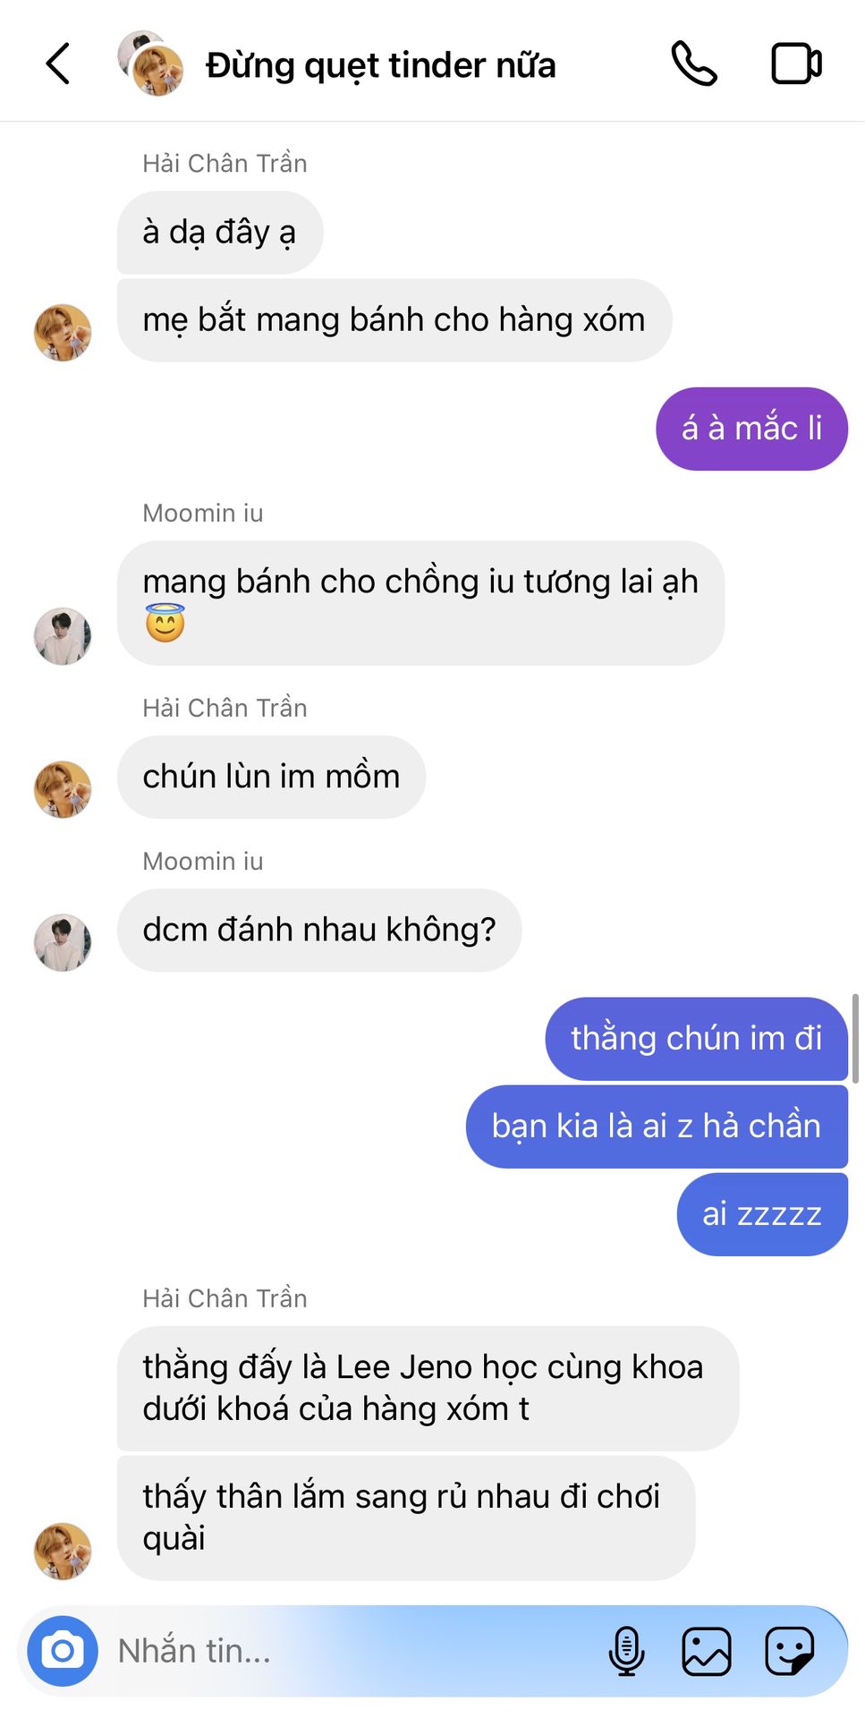Open the photo gallery icon
This screenshot has width=865, height=1718.
(x=707, y=1651)
